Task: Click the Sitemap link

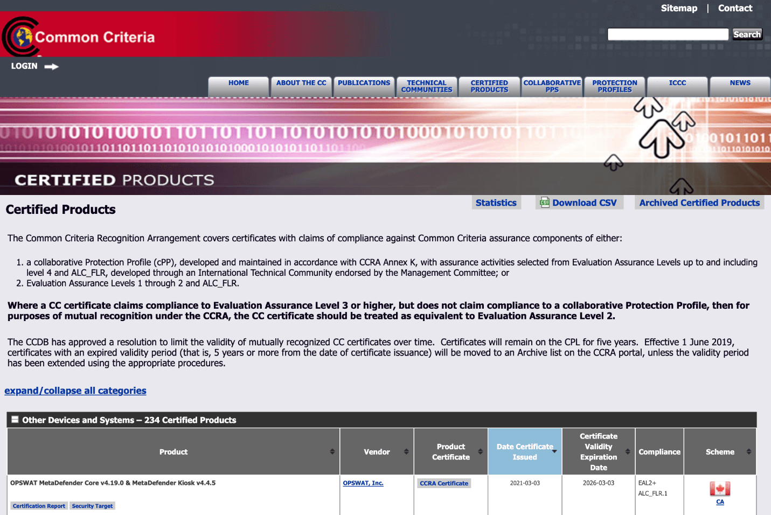Action: [x=679, y=8]
